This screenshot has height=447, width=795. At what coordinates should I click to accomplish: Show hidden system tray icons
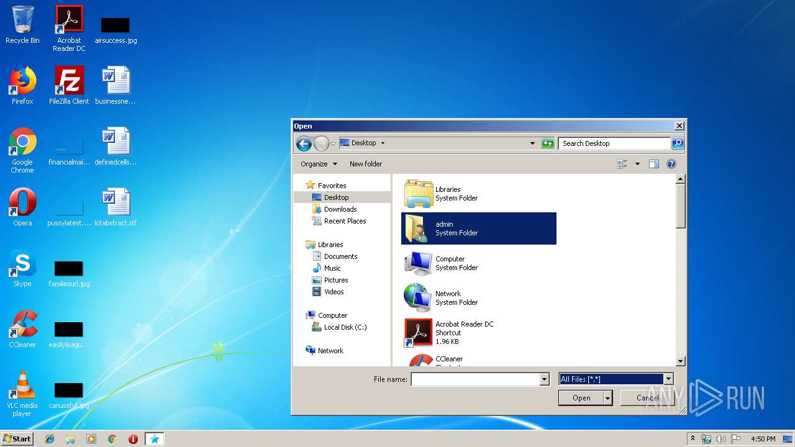[693, 439]
